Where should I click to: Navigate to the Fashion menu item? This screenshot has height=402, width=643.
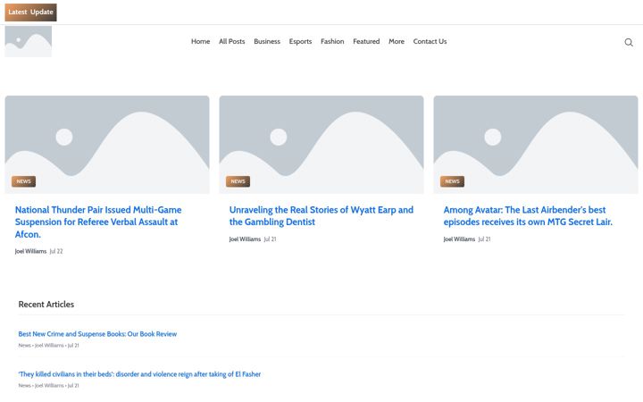point(332,41)
